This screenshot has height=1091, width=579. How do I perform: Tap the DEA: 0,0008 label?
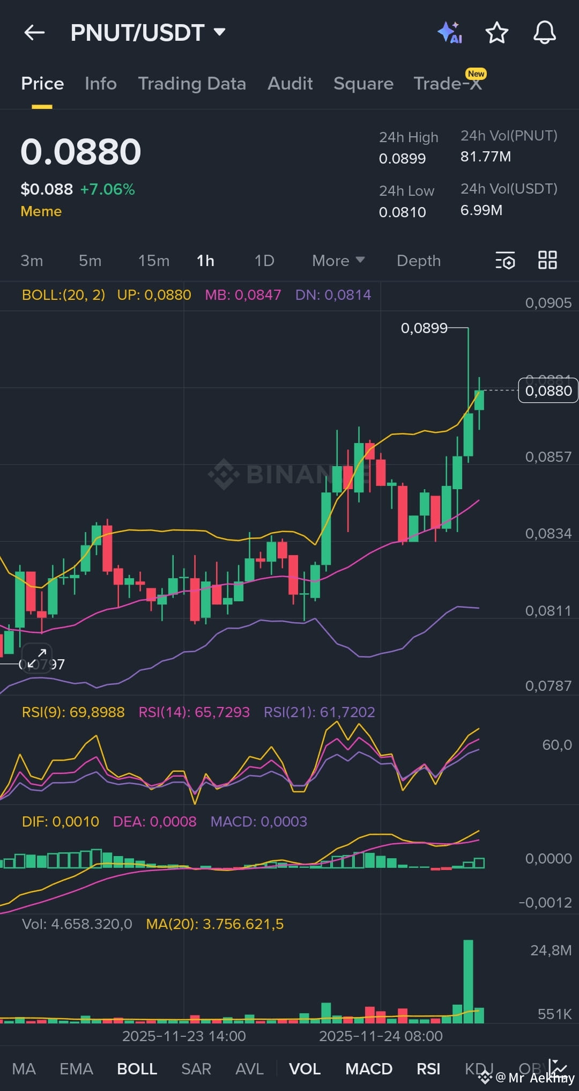pyautogui.click(x=154, y=822)
